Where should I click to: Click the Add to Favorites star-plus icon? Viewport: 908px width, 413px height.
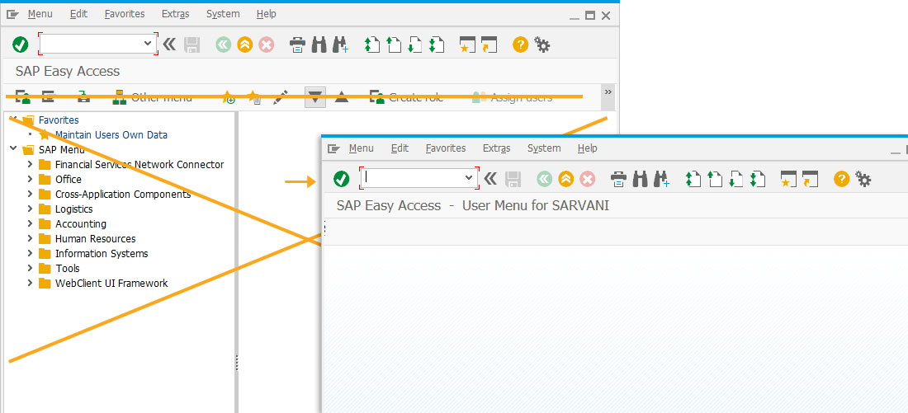[x=229, y=97]
